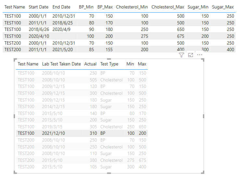Select Actual value 300 cell

(93, 93)
